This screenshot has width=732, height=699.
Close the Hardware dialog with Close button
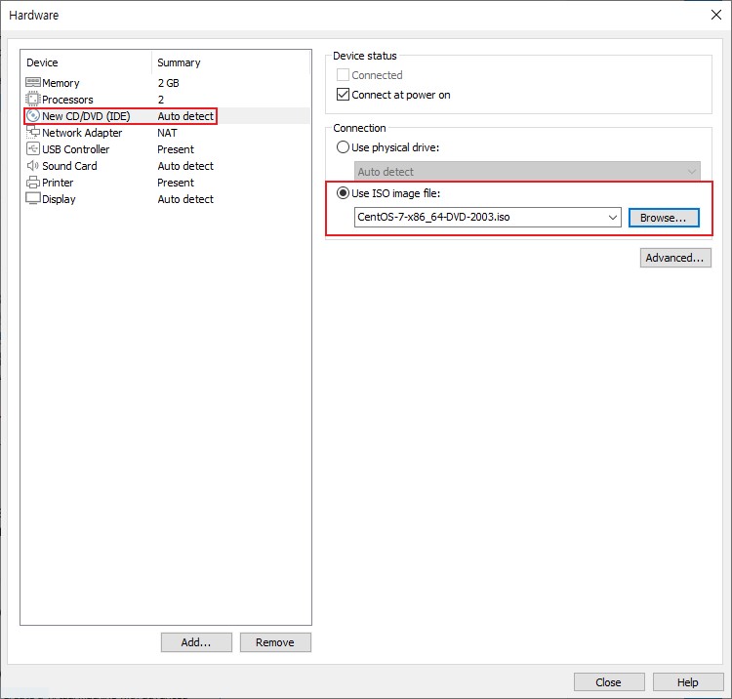pyautogui.click(x=609, y=682)
